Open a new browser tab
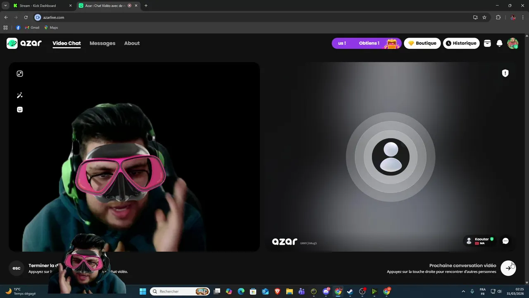 click(x=146, y=6)
